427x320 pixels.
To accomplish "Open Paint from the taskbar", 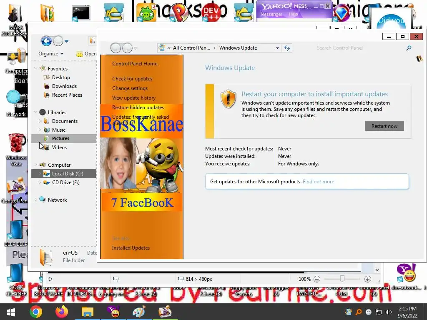I will pyautogui.click(x=139, y=312).
